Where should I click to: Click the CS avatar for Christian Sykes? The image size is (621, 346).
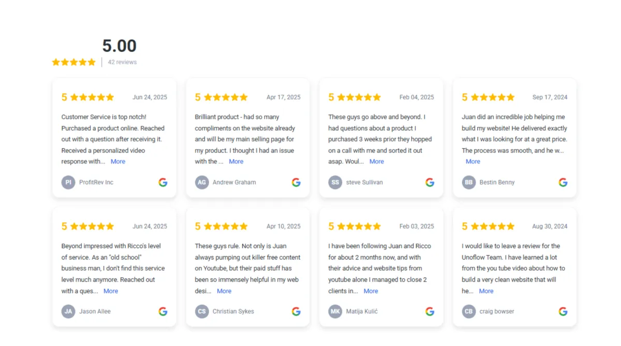202,311
